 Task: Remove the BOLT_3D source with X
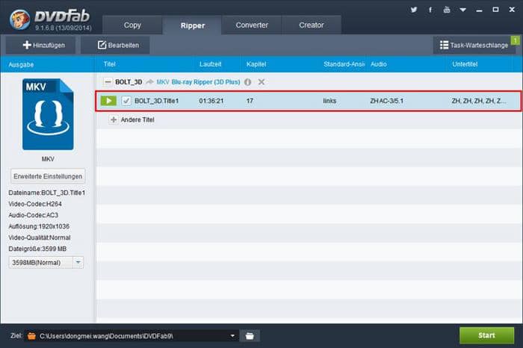261,82
